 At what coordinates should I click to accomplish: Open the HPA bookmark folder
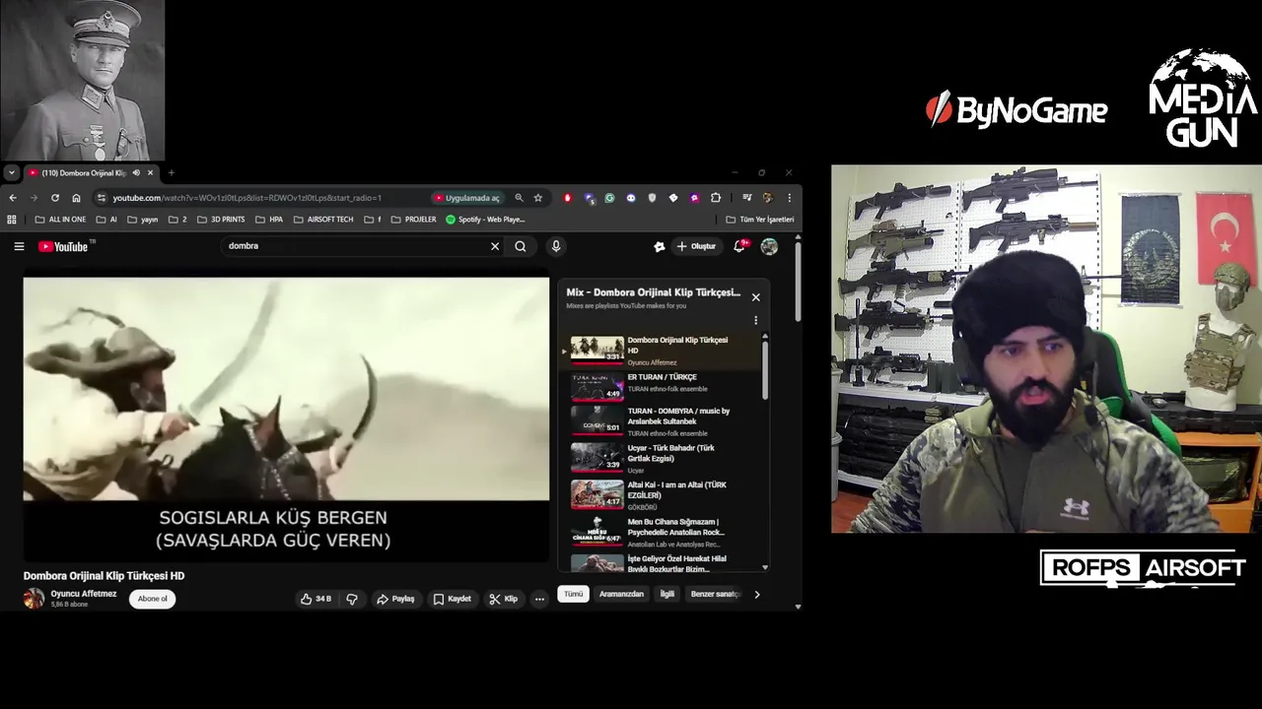[x=269, y=220]
